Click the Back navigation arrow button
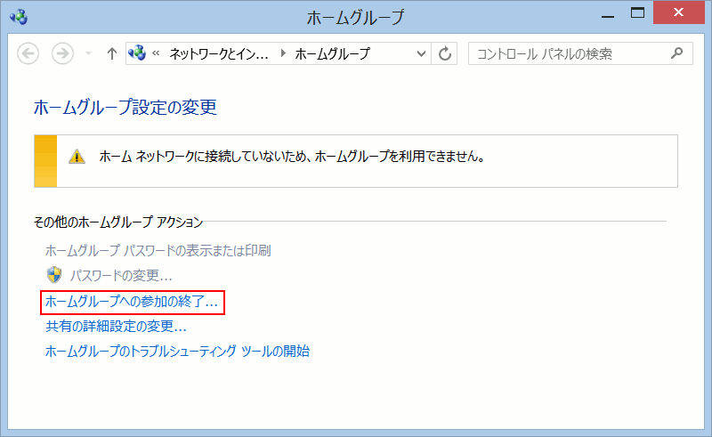 [28, 53]
